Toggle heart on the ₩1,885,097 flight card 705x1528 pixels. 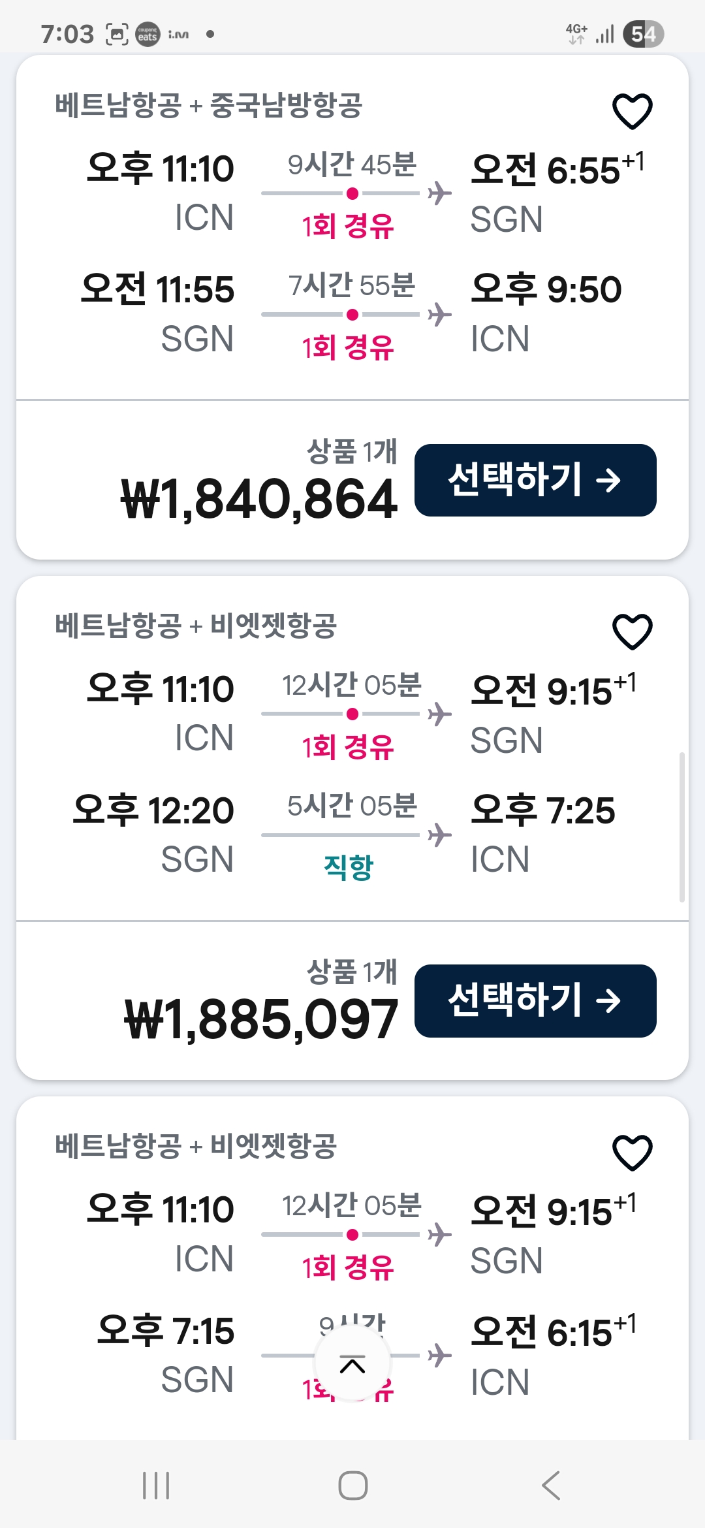tap(632, 631)
